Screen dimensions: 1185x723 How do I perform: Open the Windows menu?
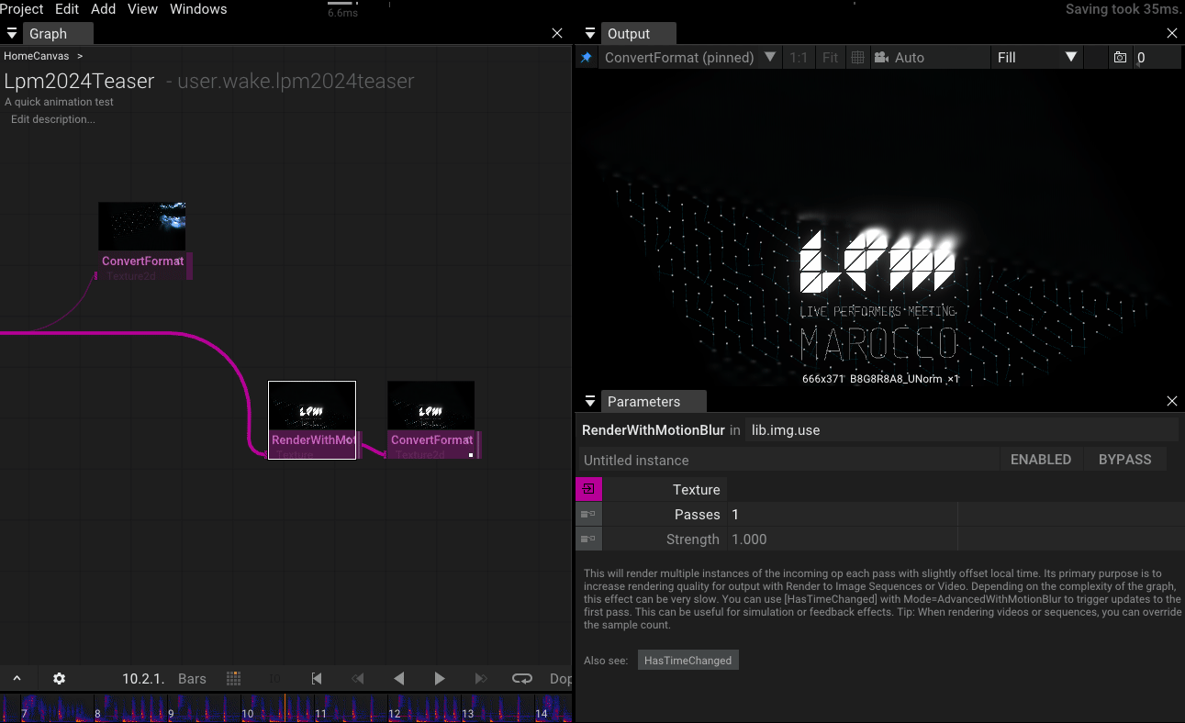point(198,9)
